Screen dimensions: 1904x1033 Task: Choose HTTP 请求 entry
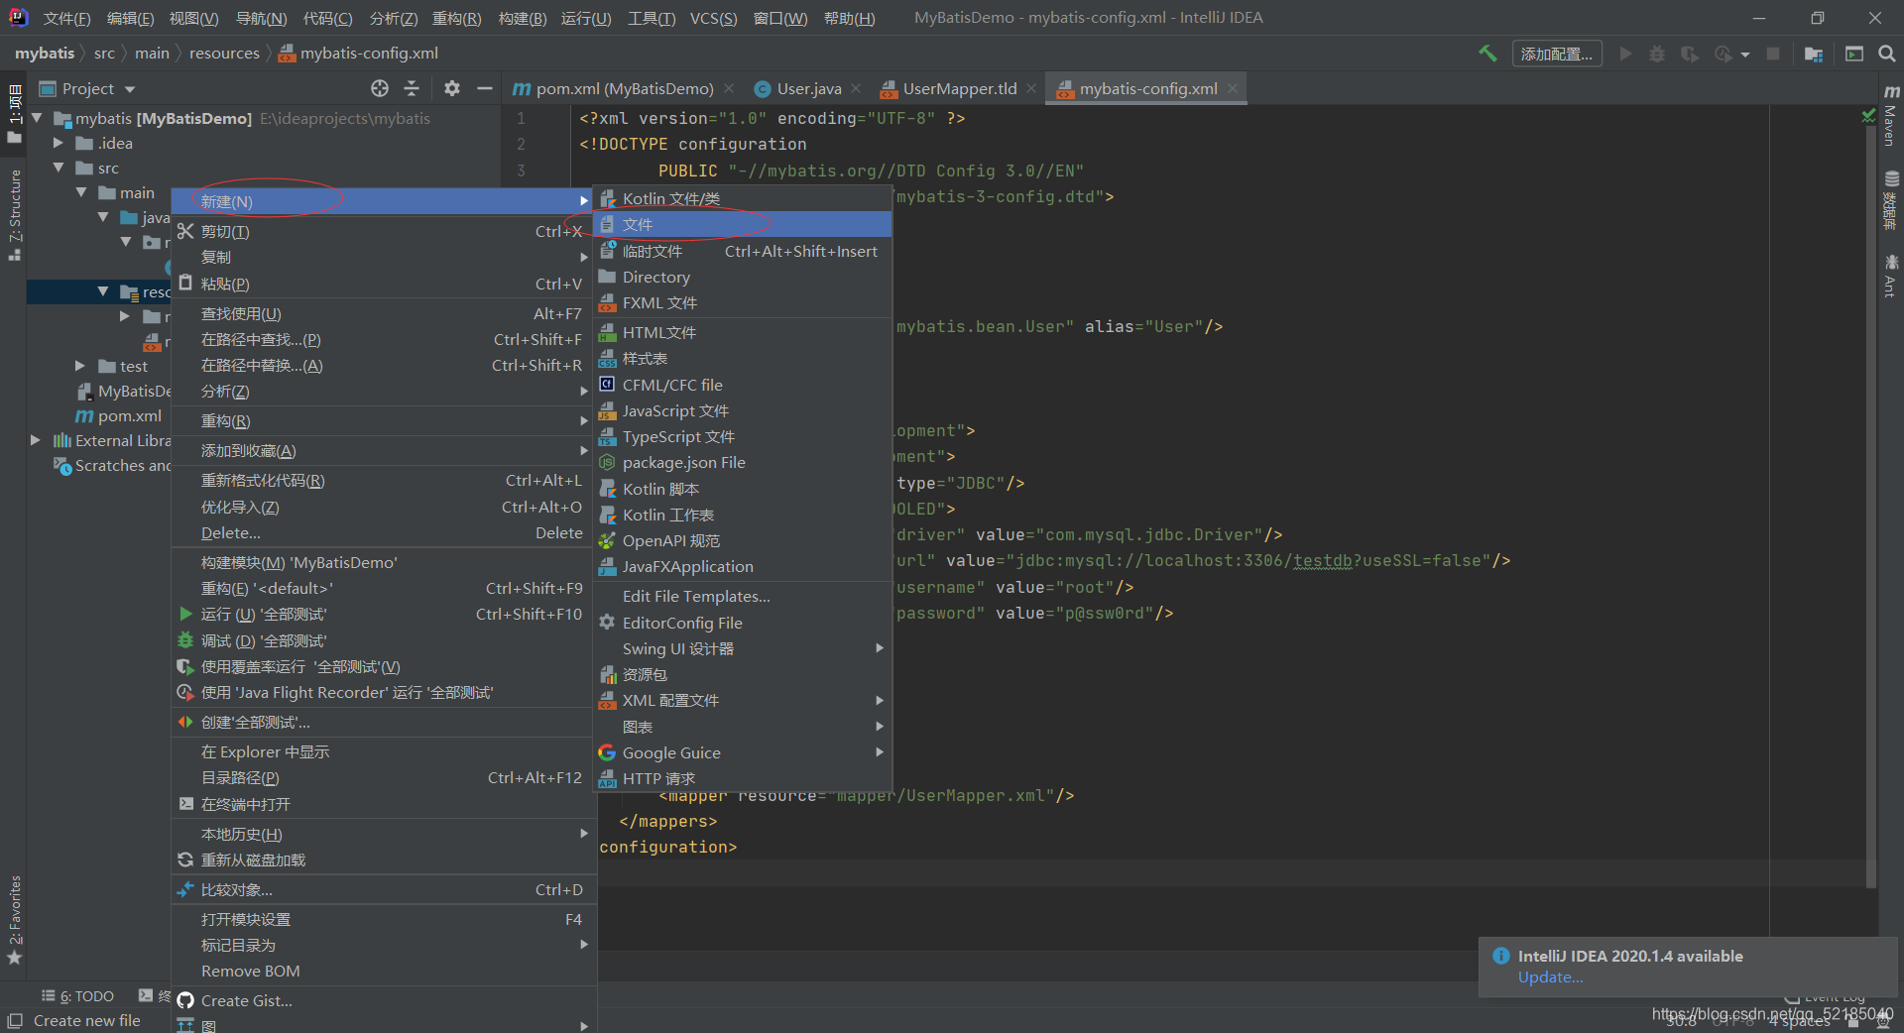pyautogui.click(x=742, y=778)
